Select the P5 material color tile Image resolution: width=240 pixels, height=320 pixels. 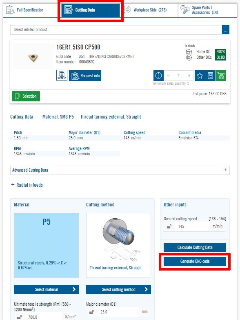[47, 245]
